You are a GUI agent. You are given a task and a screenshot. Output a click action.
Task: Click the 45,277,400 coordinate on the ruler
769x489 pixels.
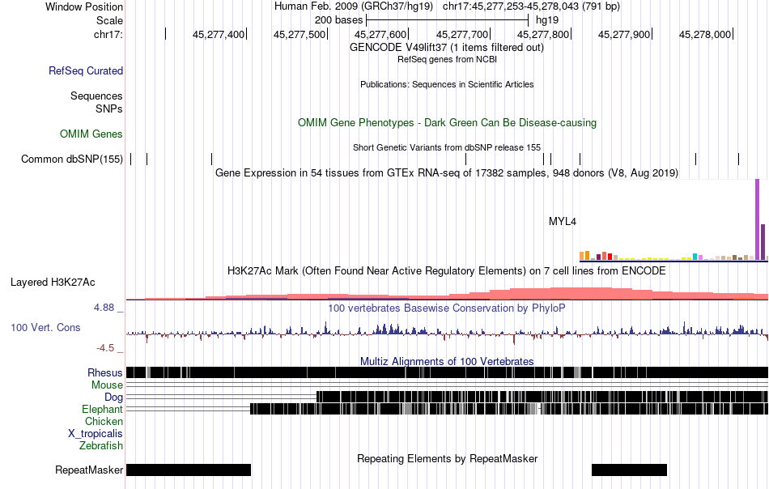(219, 34)
